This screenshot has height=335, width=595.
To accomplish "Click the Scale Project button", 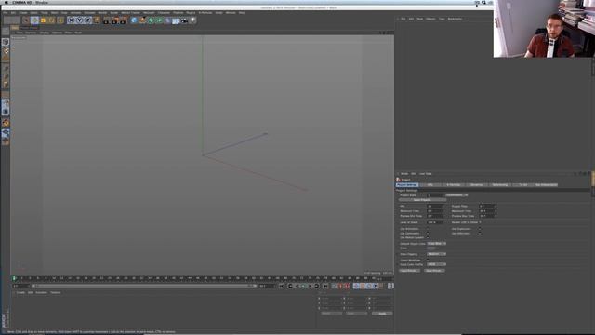I will coord(422,200).
